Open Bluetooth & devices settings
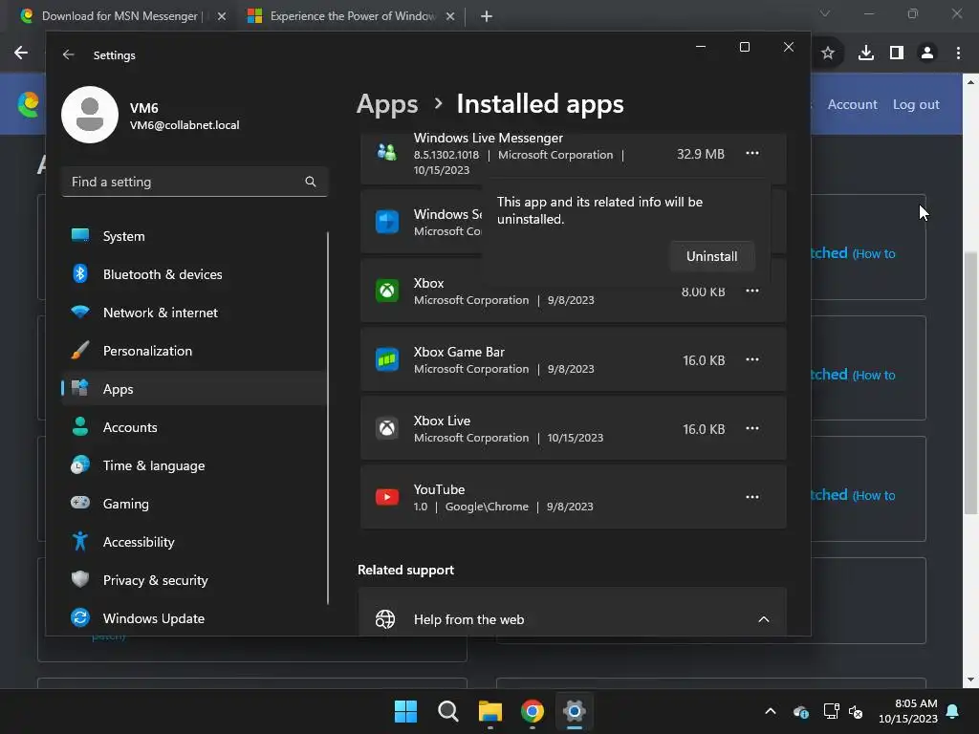 pos(195,274)
